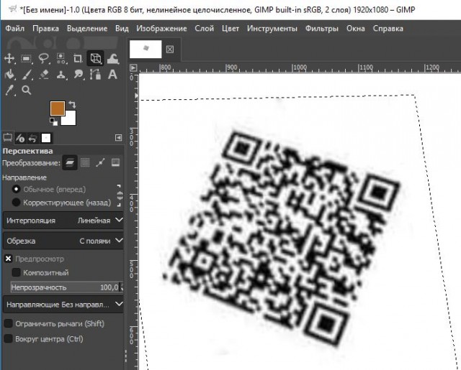Screen dimensions: 461x370
Task: Open the Undo History tab
Action: point(32,138)
